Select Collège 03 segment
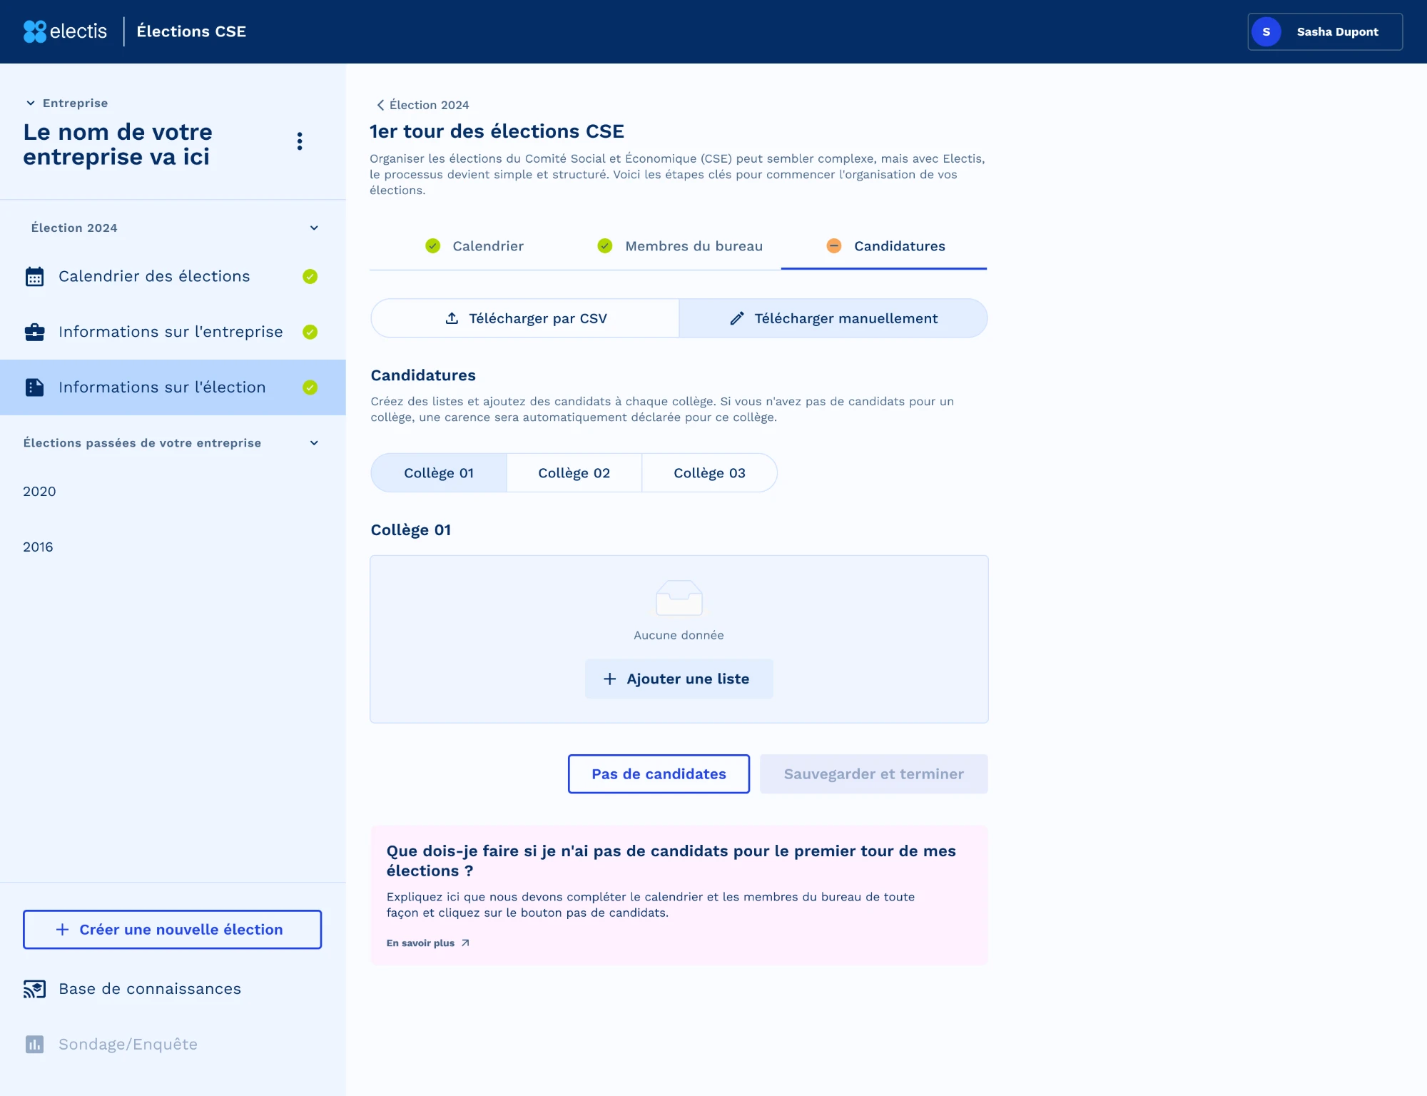 click(x=710, y=473)
